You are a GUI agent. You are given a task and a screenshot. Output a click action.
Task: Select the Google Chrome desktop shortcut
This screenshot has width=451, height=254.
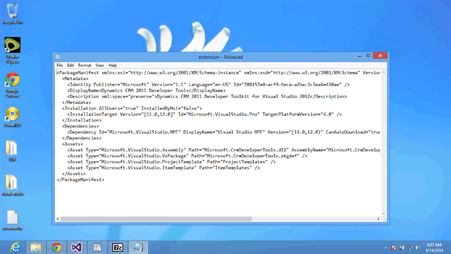(12, 85)
